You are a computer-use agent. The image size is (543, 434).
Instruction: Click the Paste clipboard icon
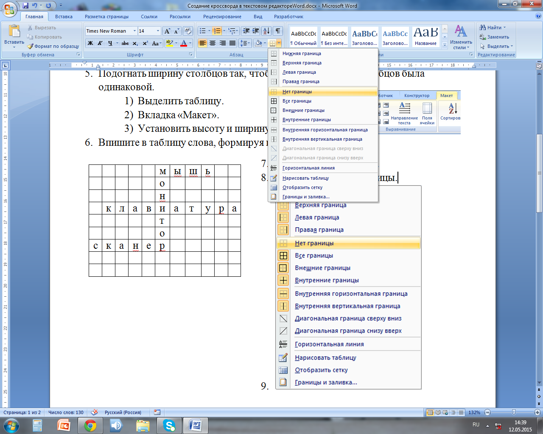coord(14,31)
